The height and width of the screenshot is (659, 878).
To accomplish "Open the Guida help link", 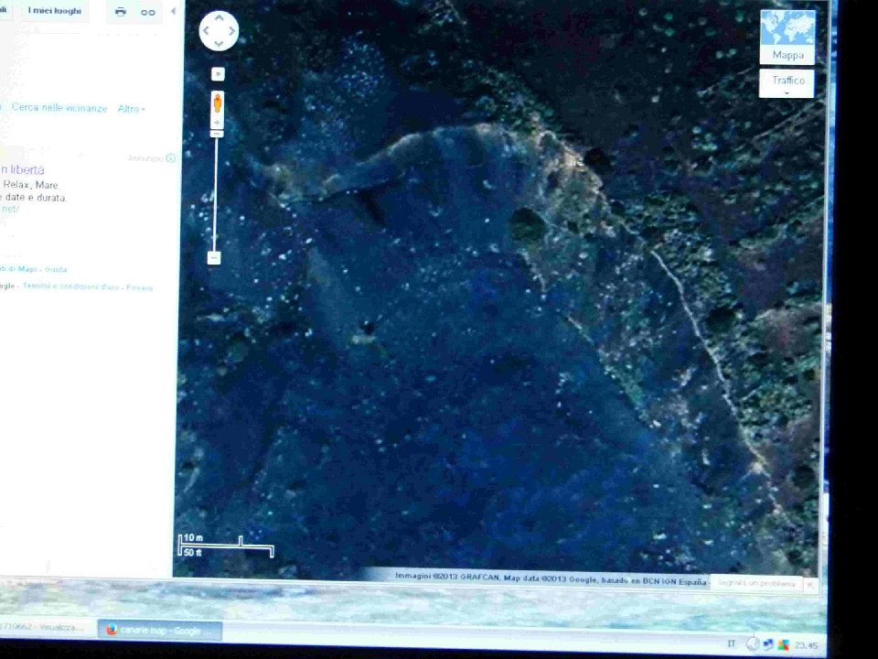I will 56,269.
